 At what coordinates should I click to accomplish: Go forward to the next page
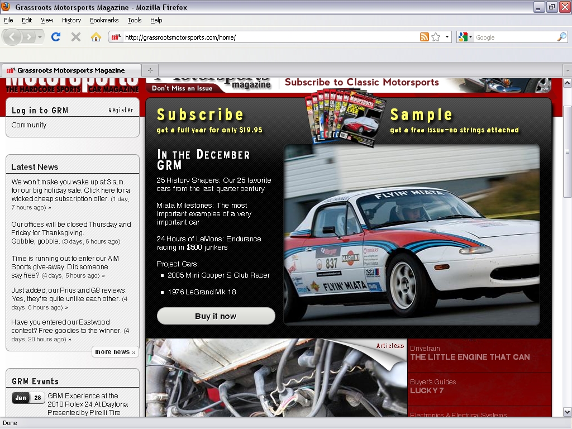28,37
